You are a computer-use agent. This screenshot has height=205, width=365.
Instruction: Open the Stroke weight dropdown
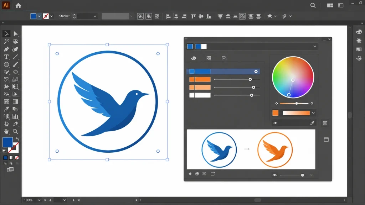(x=95, y=16)
